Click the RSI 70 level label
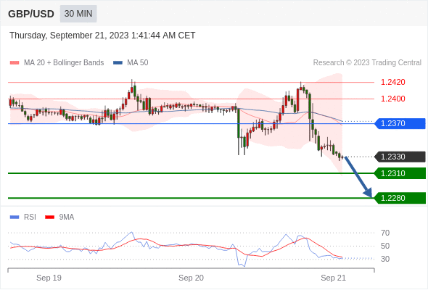Viewport: 428px width, 290px height. [385, 233]
